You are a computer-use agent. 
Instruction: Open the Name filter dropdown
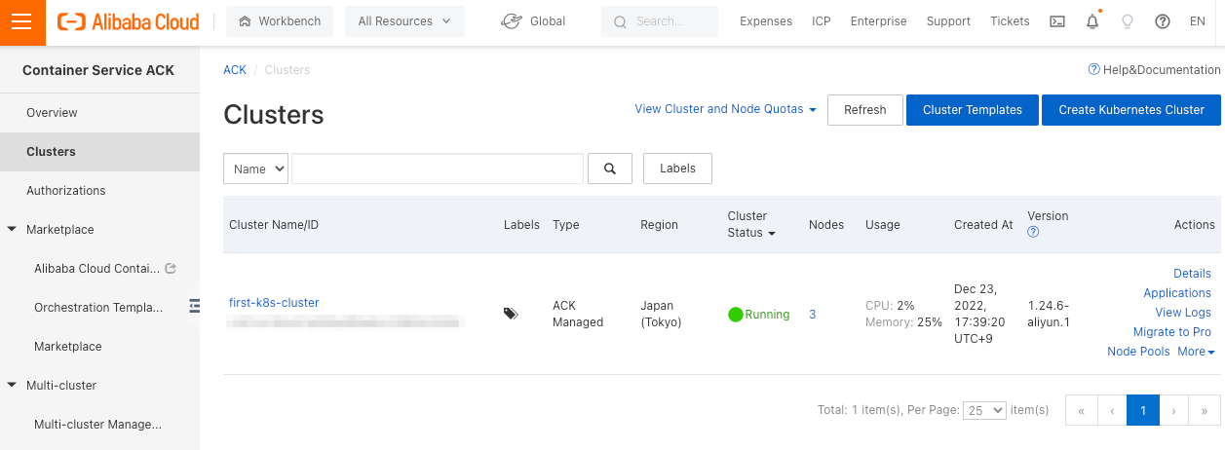tap(255, 169)
